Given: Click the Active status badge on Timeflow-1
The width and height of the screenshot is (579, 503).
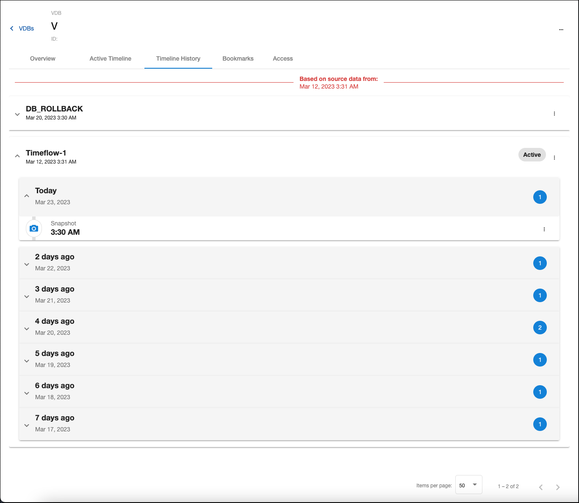Looking at the screenshot, I should pyautogui.click(x=532, y=155).
